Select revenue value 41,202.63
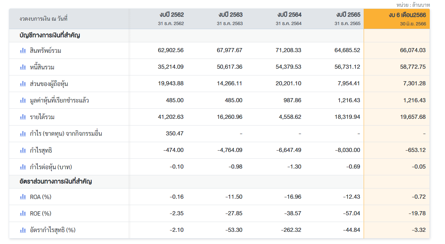Viewport: 445px width, 244px height. pos(171,117)
